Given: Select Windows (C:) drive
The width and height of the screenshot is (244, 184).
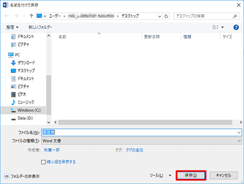Looking at the screenshot, I should coord(23,110).
